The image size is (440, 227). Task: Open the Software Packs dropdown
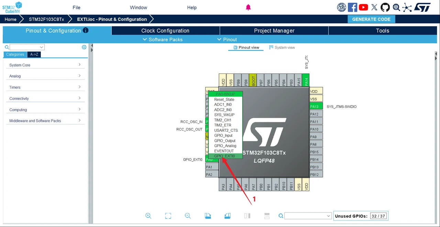(x=163, y=39)
